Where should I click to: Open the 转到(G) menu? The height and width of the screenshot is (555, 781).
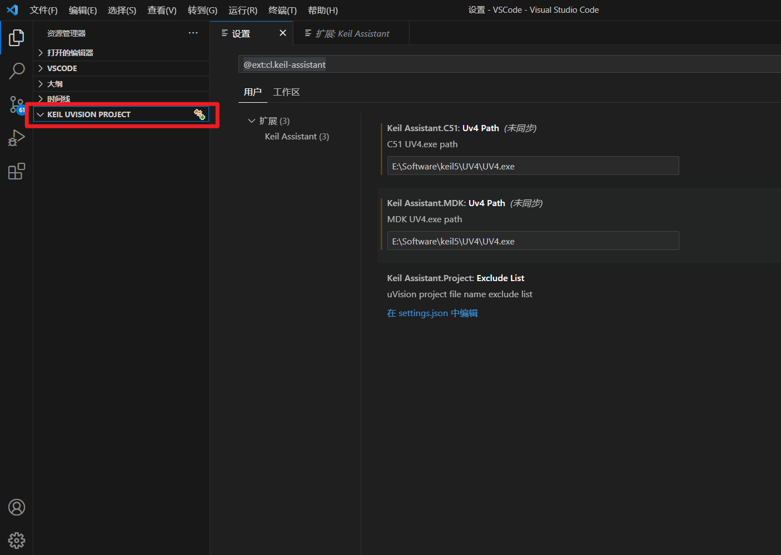click(202, 11)
